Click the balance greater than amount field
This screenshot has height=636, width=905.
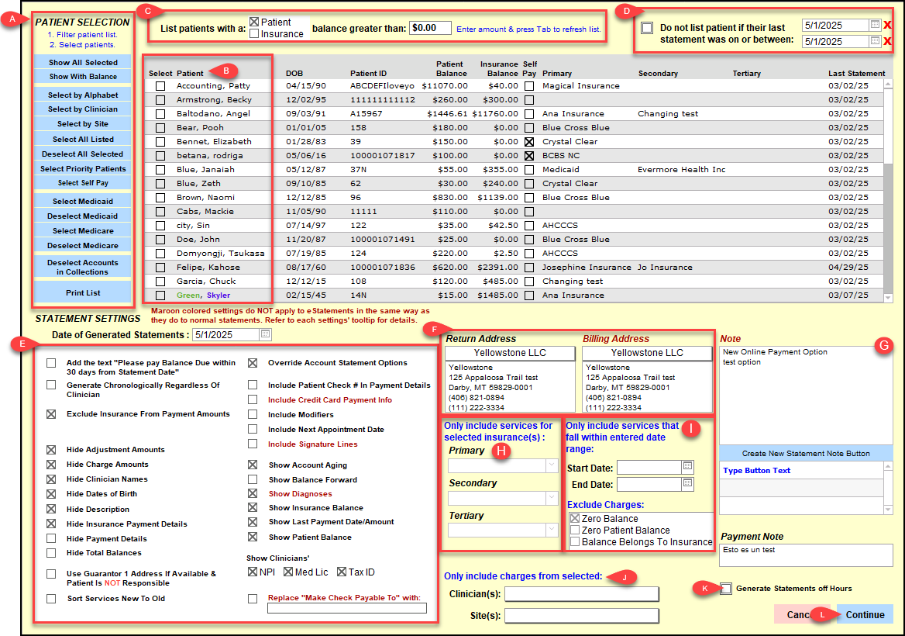(430, 28)
